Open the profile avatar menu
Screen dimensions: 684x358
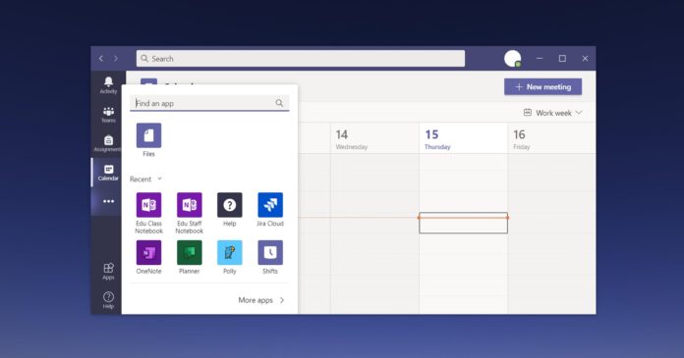(x=513, y=59)
